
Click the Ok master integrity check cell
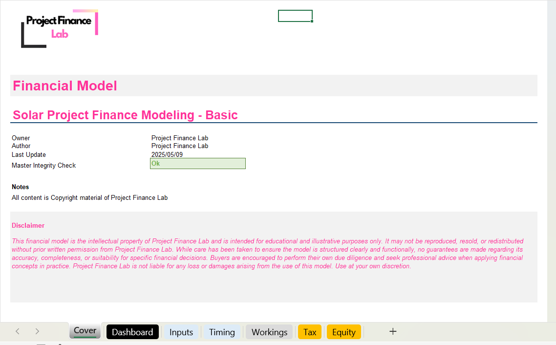tap(198, 163)
